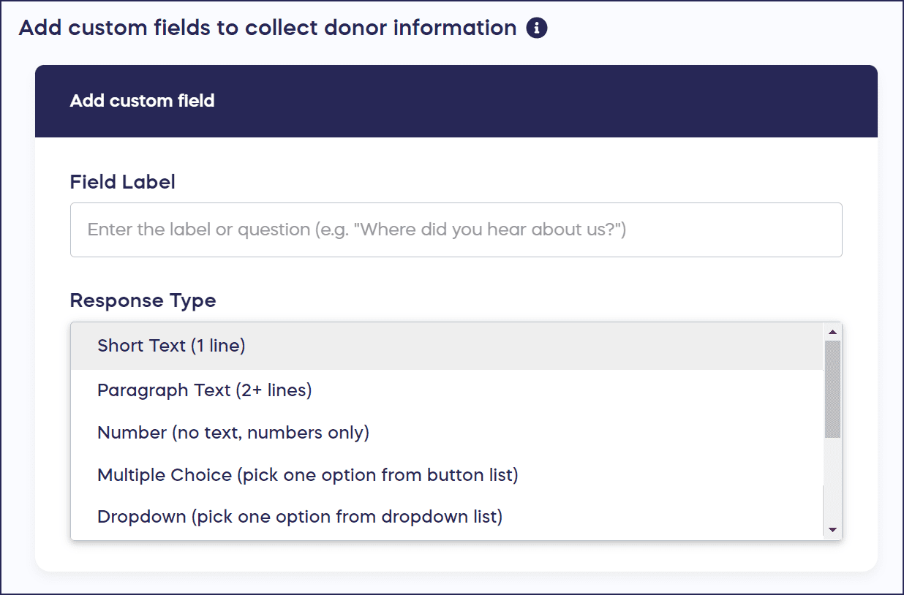Click the '(pick one option from button list)' description

pyautogui.click(x=377, y=475)
